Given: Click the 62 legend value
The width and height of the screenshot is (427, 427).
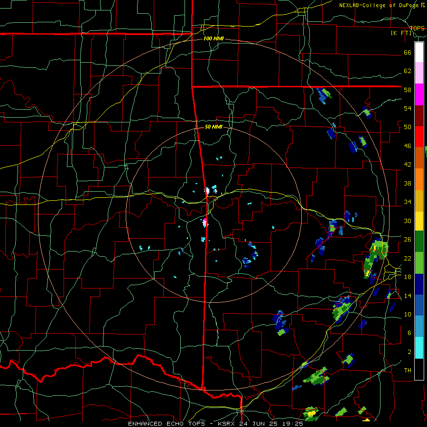Looking at the screenshot, I should coord(408,71).
